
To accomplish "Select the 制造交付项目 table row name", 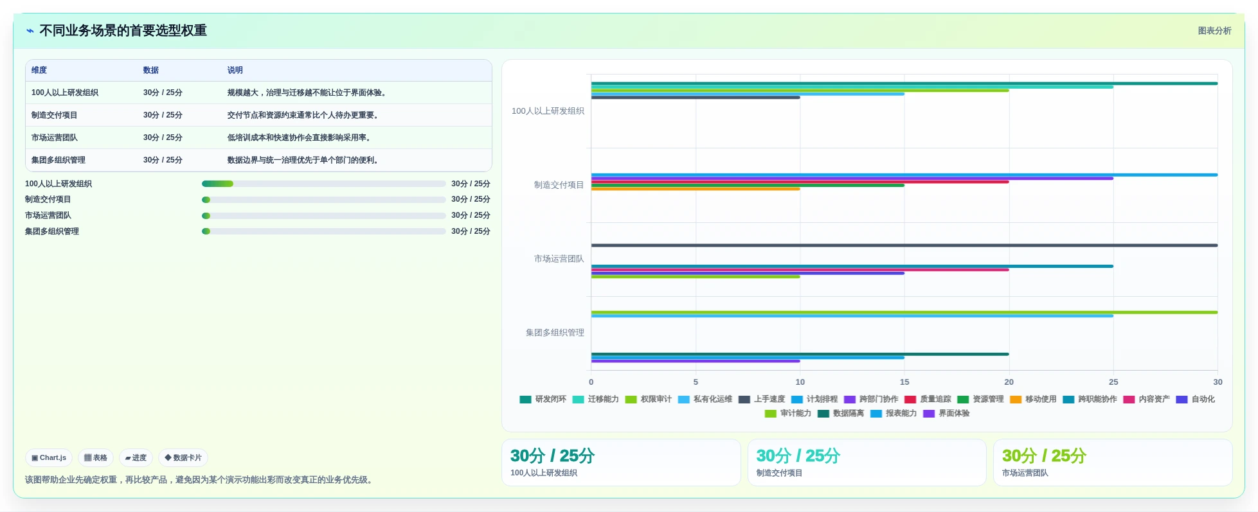I will pos(55,115).
